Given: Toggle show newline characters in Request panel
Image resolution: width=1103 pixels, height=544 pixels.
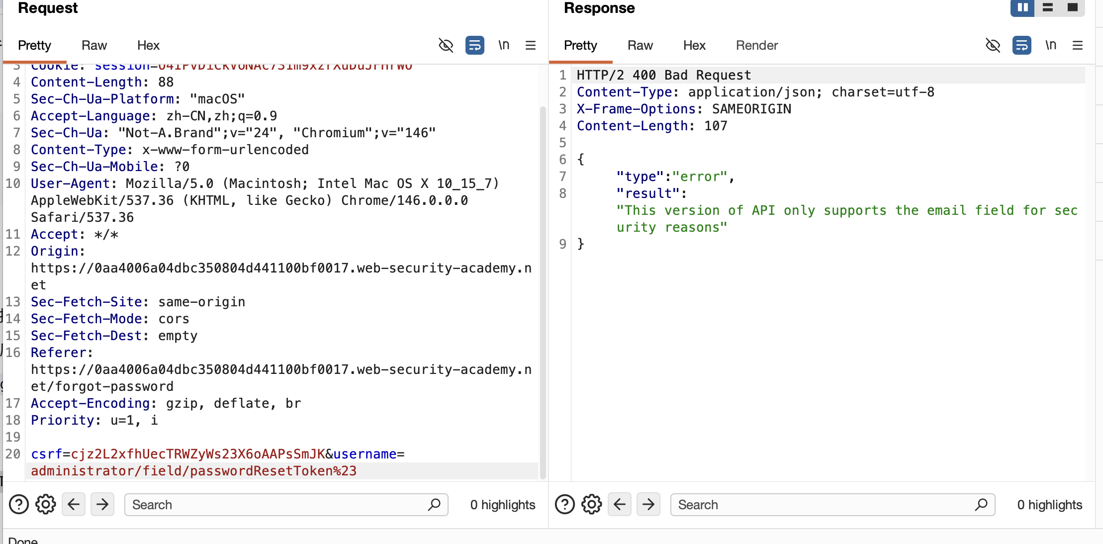Looking at the screenshot, I should click(504, 45).
